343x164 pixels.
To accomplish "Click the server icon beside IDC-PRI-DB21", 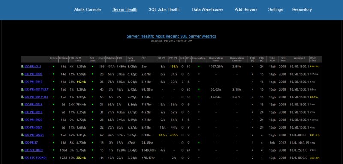I will (22, 127).
